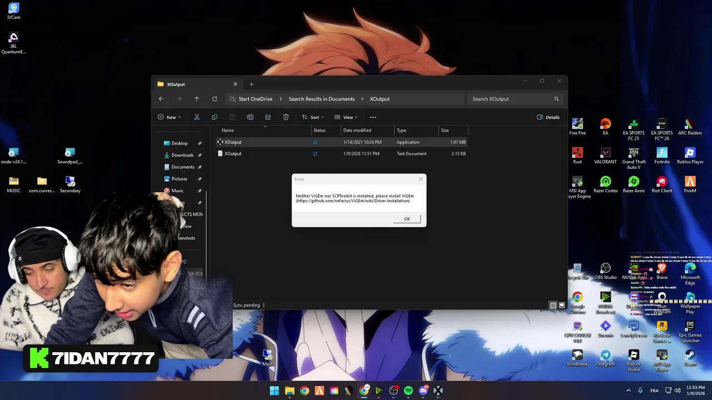The image size is (712, 400).
Task: Click the Copy icon in Explorer toolbar
Action: click(214, 117)
